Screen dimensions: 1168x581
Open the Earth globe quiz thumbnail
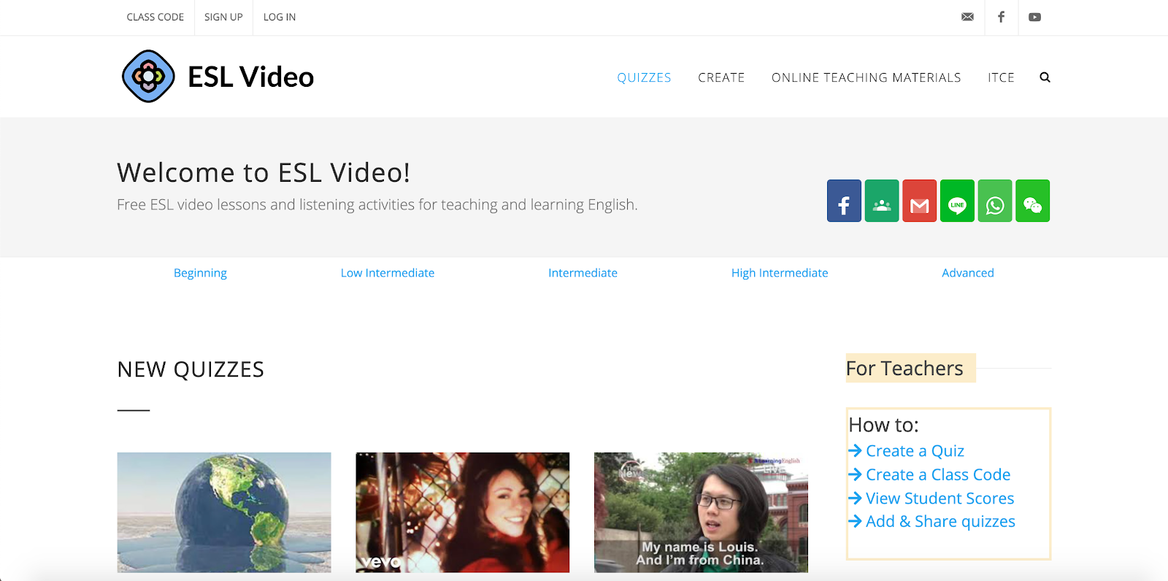(x=224, y=512)
